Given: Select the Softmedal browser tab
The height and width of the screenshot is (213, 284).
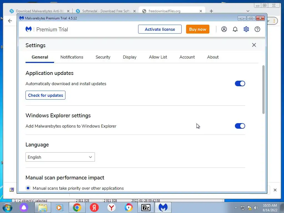Looking at the screenshot, I should [x=106, y=11].
